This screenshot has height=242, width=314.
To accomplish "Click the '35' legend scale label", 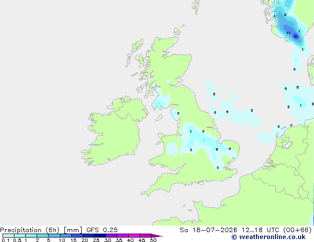I will [119, 240].
